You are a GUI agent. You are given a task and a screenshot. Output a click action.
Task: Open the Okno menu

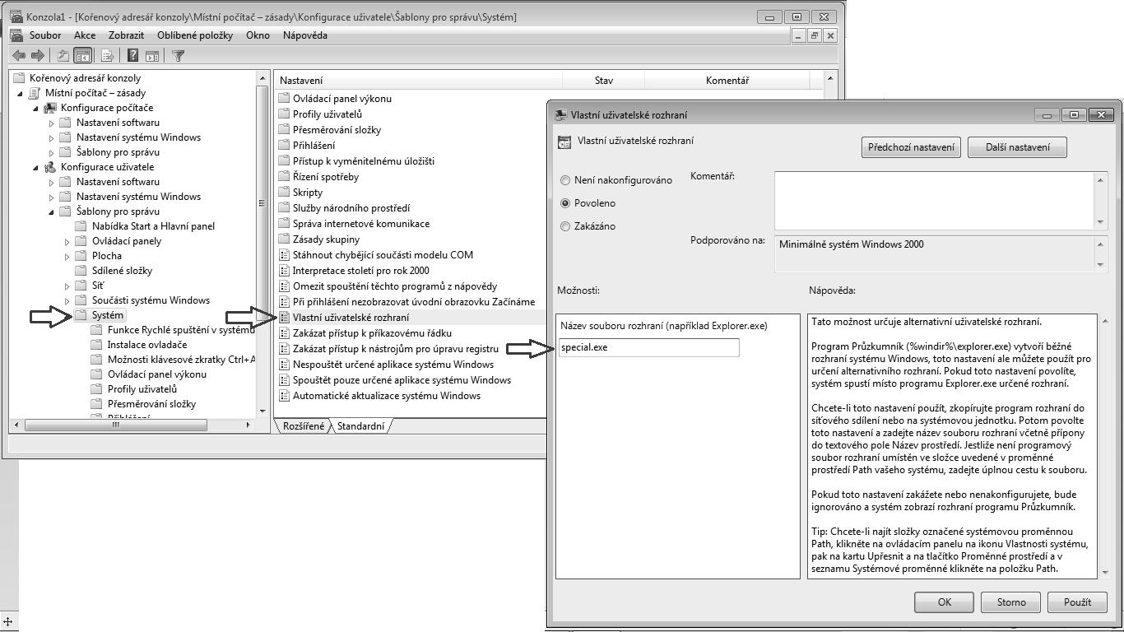[x=258, y=35]
